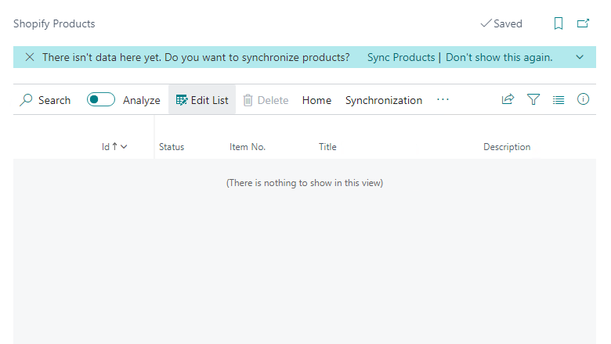Open the Id column dropdown chevron
The image size is (611, 344).
124,146
